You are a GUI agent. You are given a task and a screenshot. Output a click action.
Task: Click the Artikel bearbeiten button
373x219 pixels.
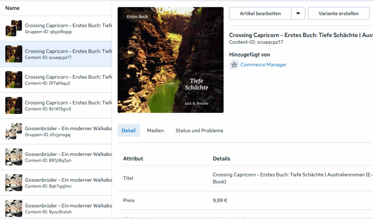[x=260, y=13]
